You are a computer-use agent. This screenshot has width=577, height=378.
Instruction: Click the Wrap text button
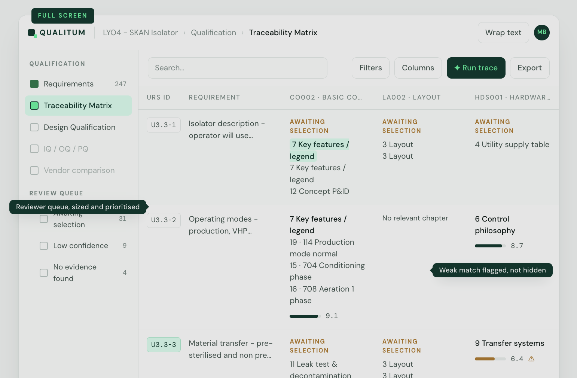point(503,33)
